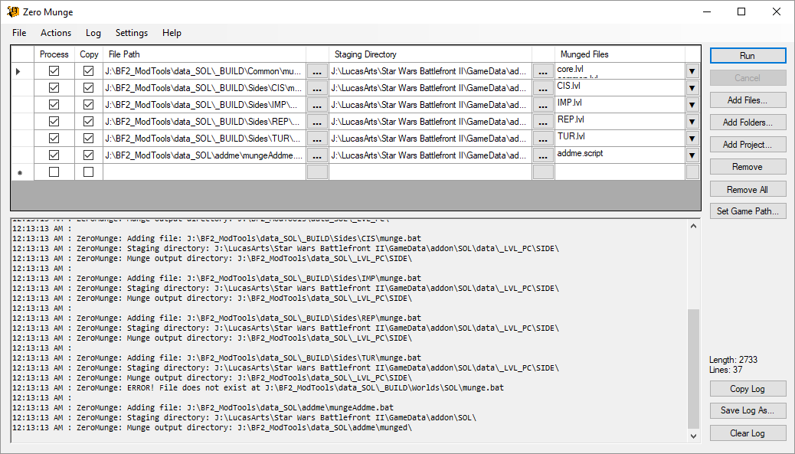Expand munged files dropdown for IMP.lvl
The width and height of the screenshot is (795, 454).
point(692,105)
